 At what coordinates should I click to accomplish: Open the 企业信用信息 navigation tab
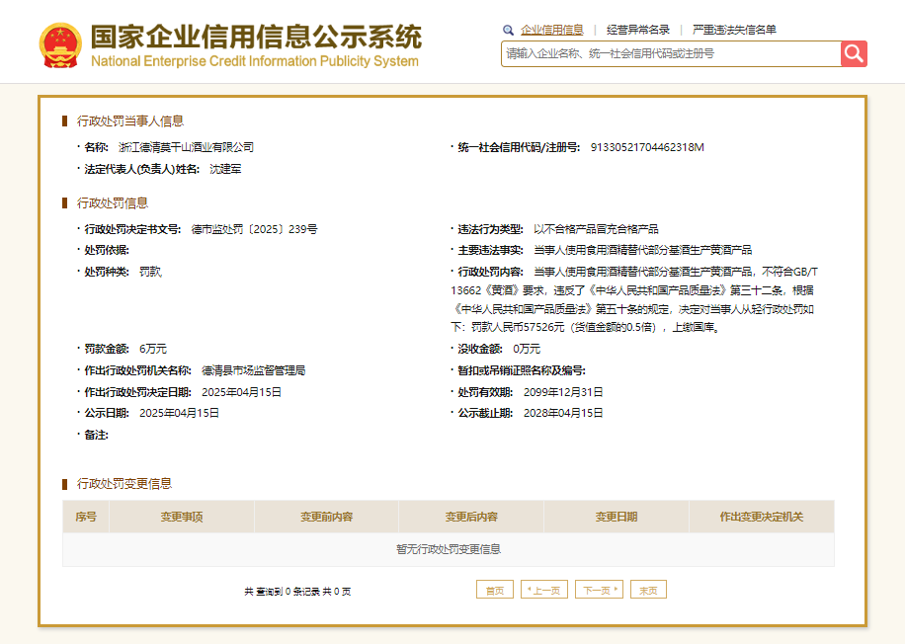[552, 29]
